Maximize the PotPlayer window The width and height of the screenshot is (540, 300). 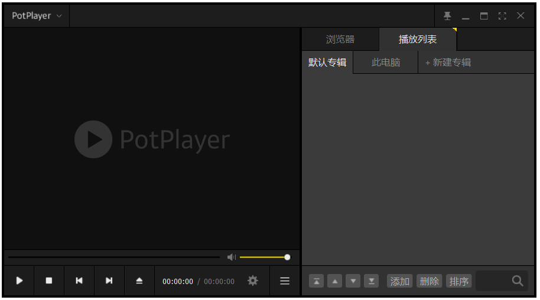pyautogui.click(x=484, y=16)
